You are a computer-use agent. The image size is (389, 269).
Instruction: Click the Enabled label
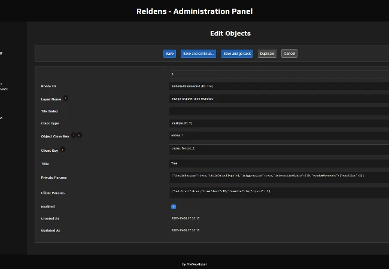pos(48,207)
